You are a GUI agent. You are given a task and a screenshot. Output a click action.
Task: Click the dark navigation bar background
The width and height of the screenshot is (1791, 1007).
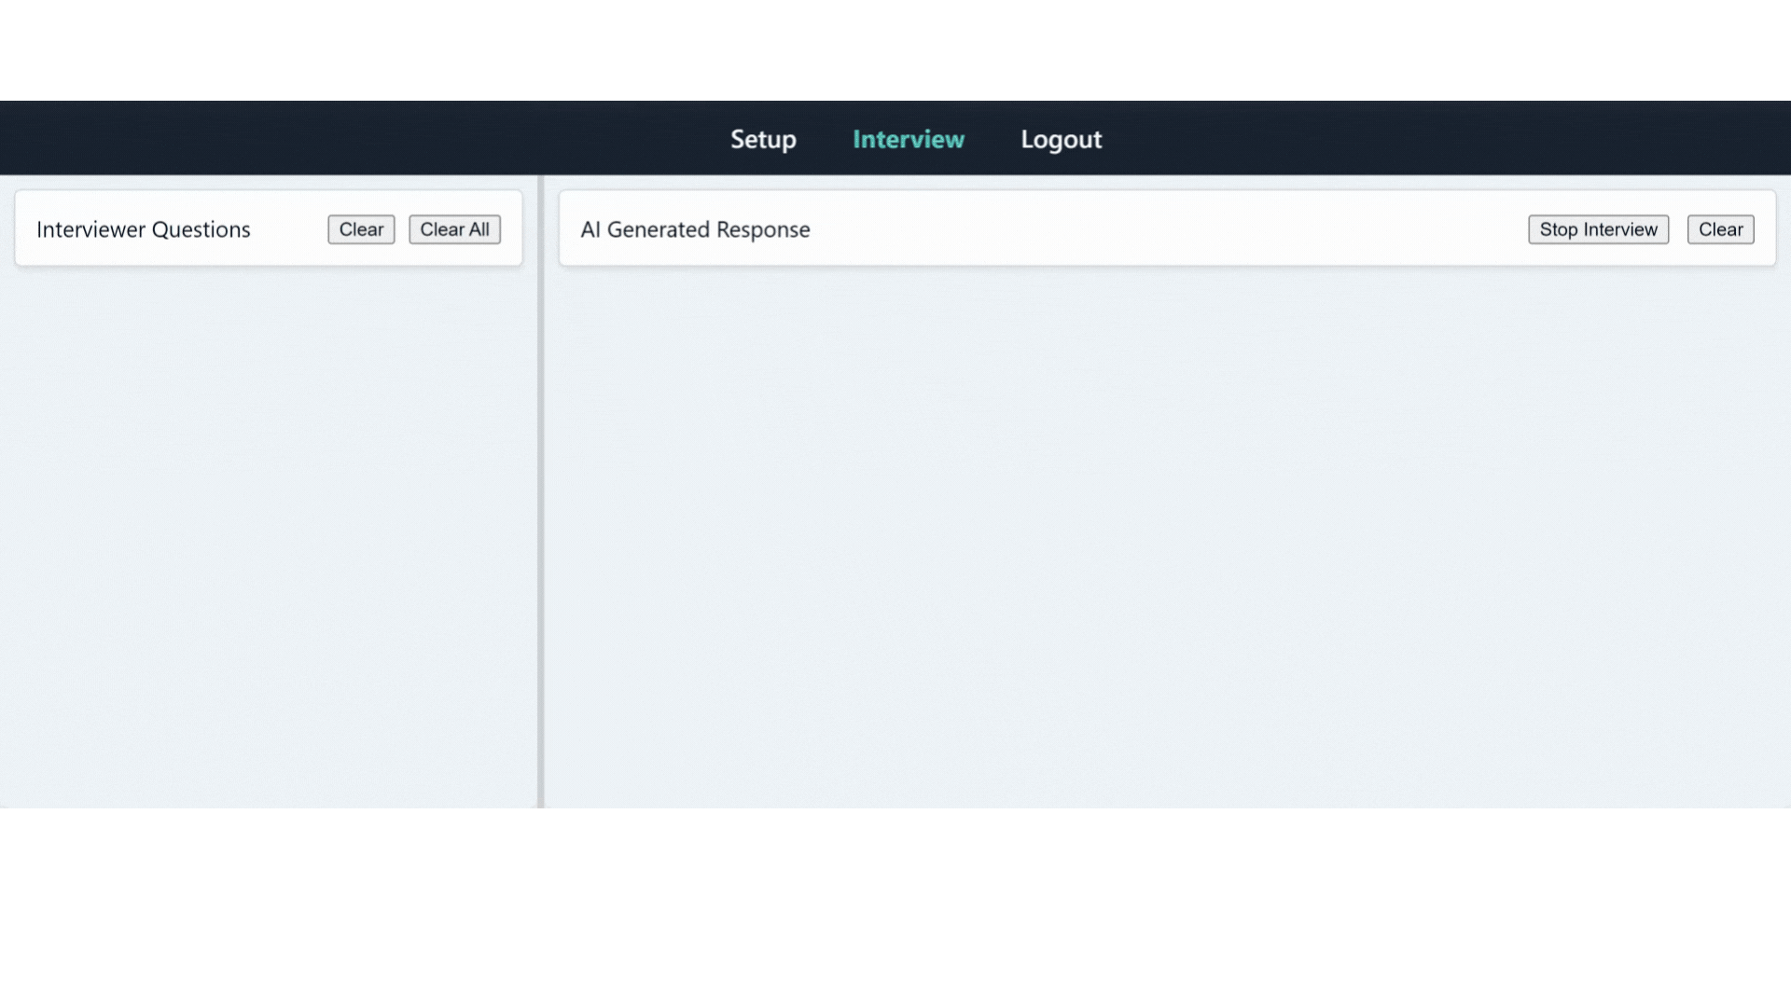point(373,138)
